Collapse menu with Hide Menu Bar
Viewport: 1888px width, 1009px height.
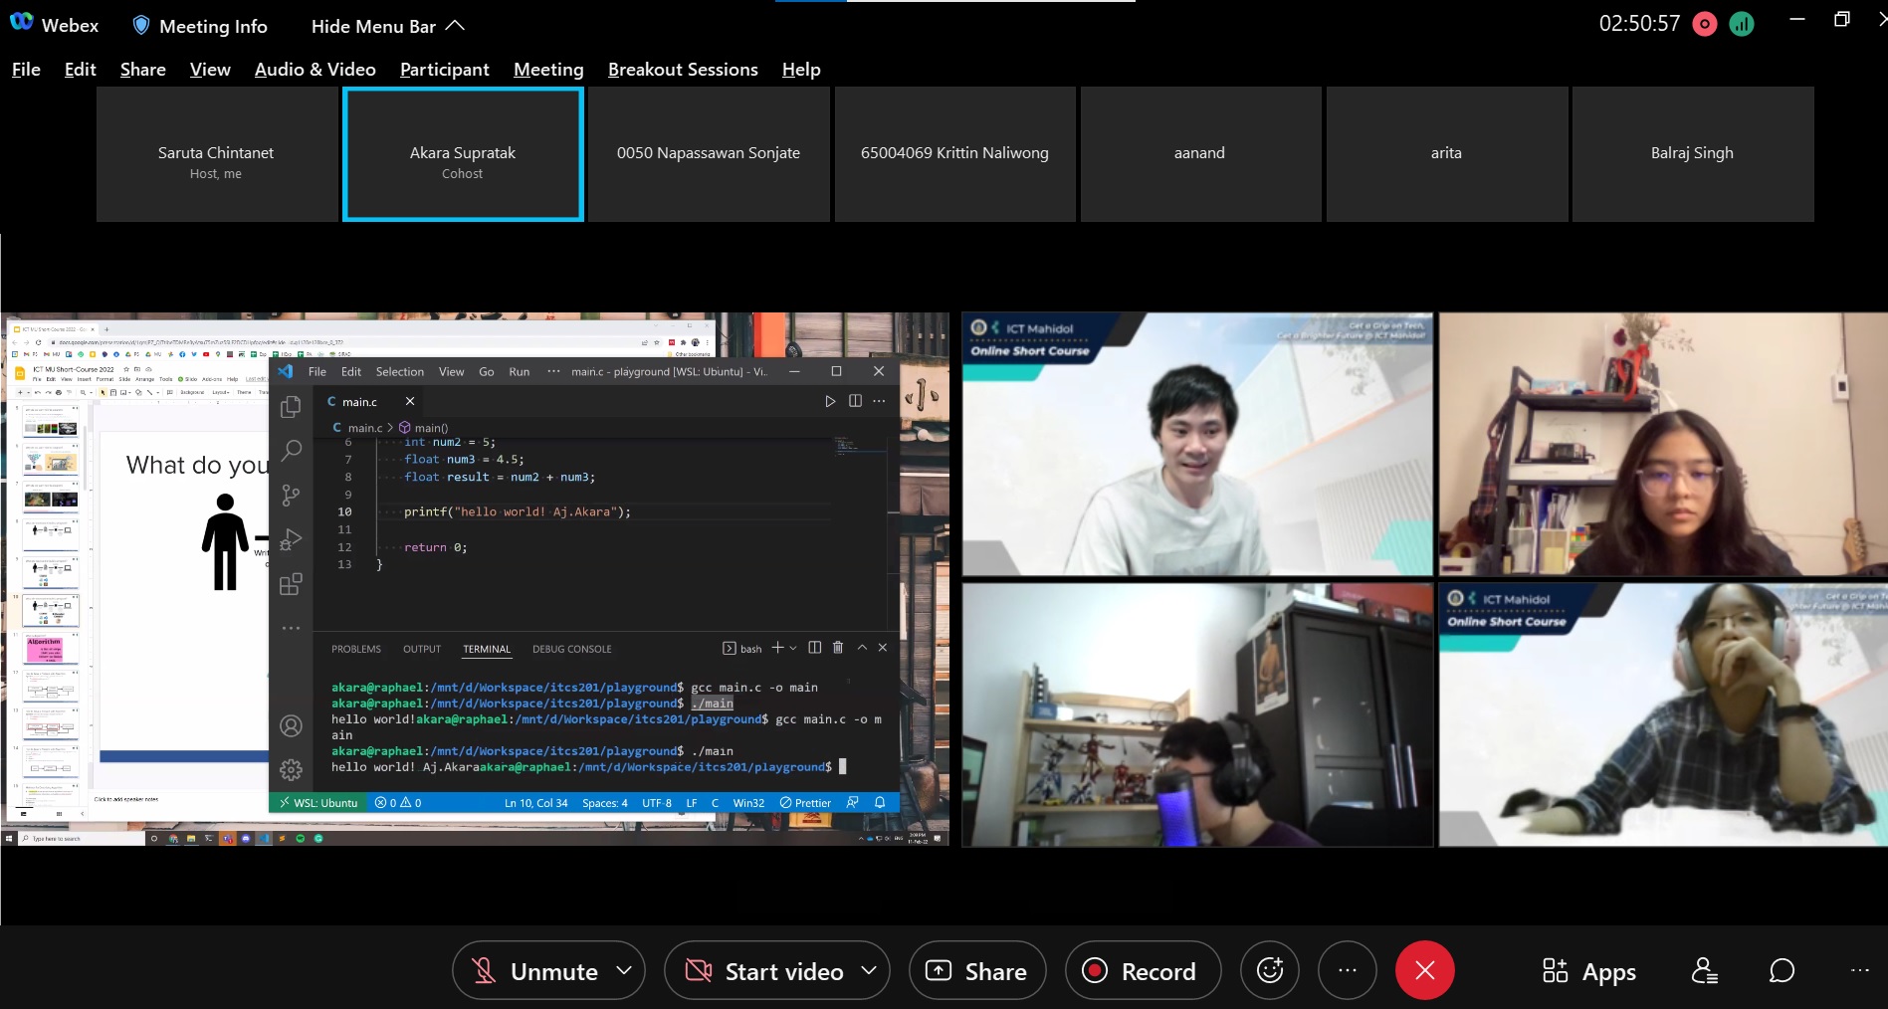pos(387,26)
